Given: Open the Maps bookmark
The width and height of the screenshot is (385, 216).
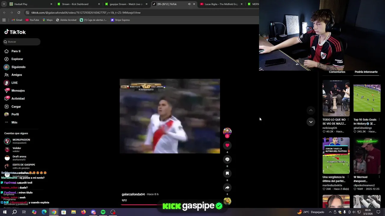Looking at the screenshot, I should [48, 20].
